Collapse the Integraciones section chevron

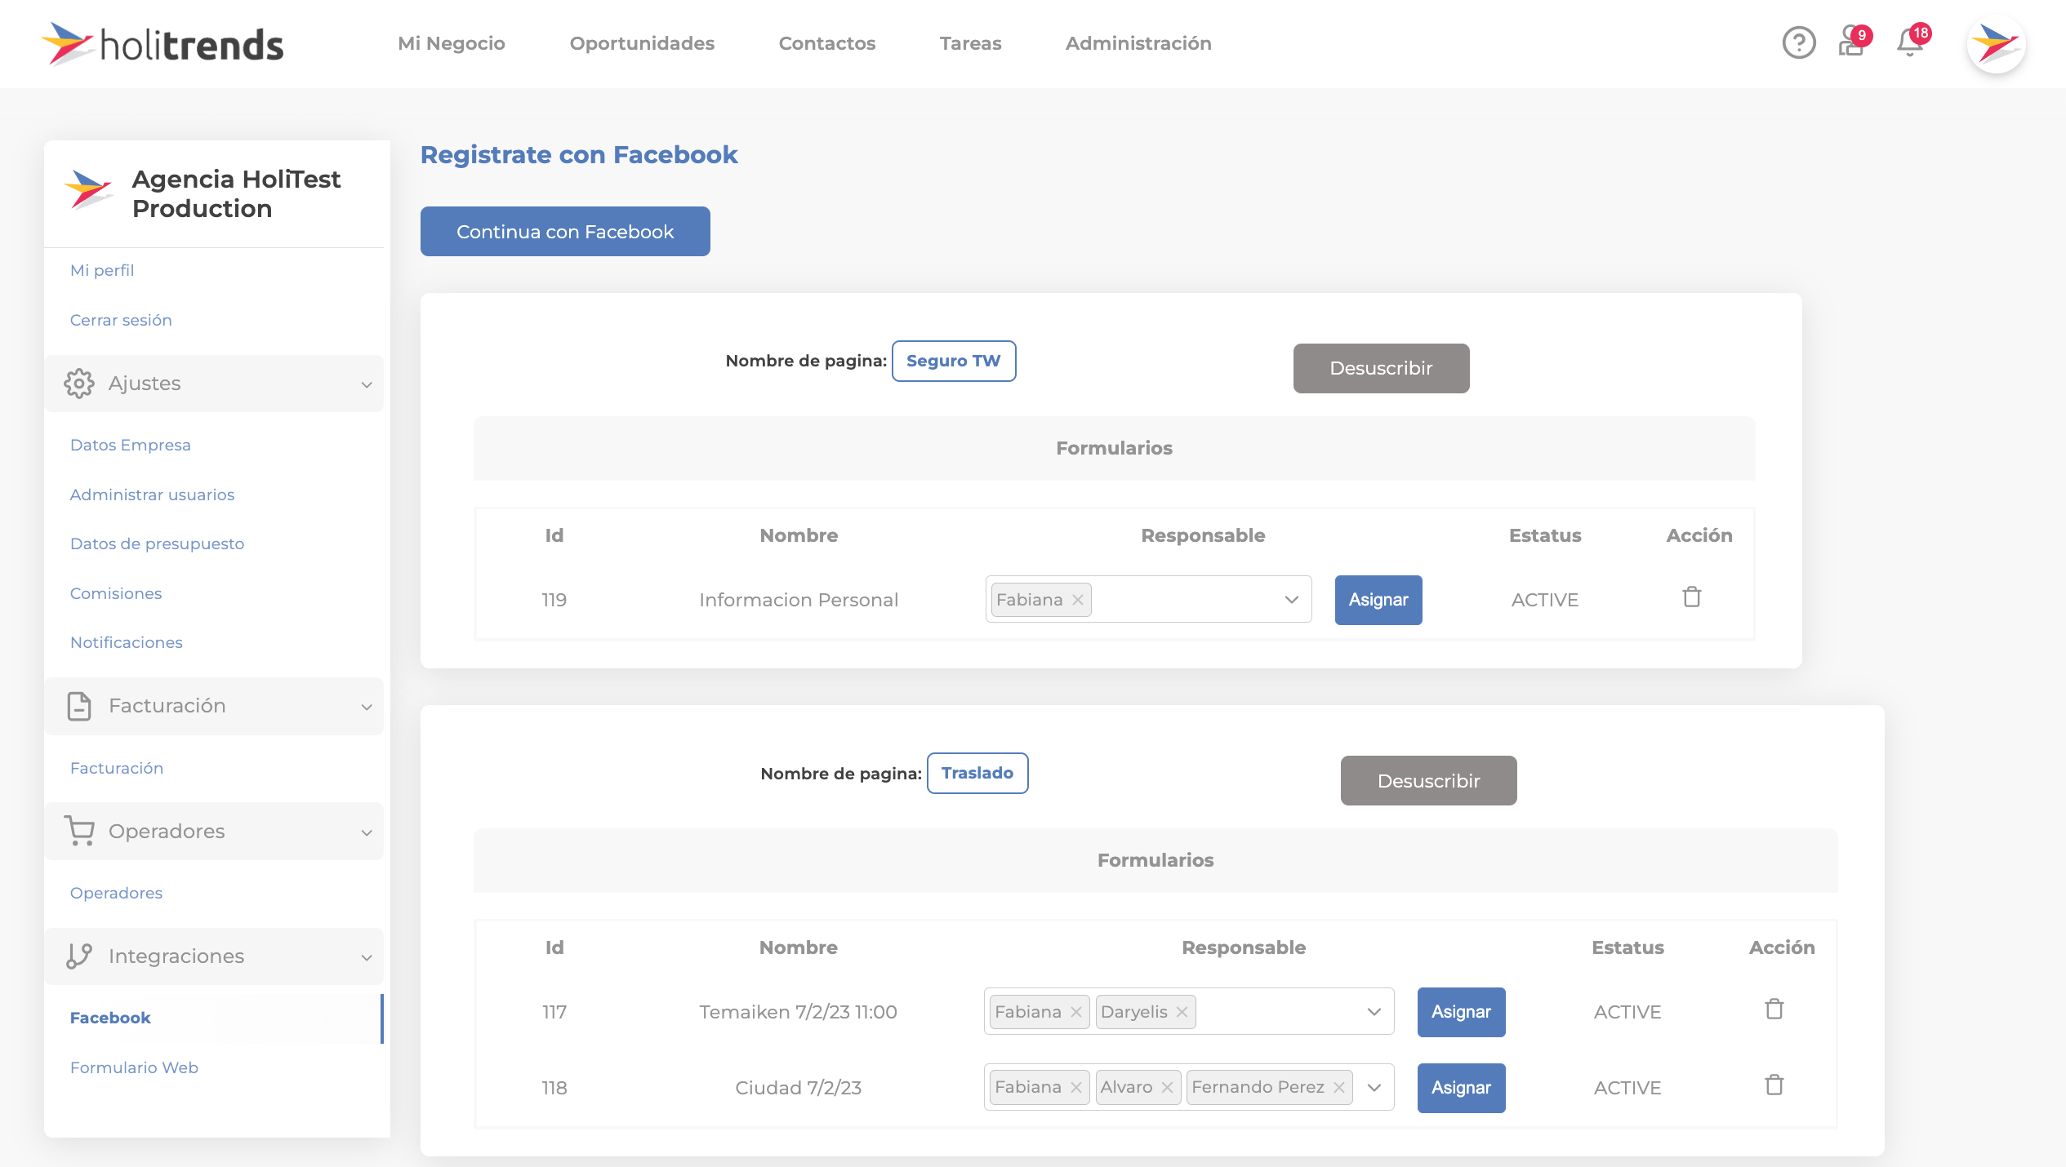367,957
